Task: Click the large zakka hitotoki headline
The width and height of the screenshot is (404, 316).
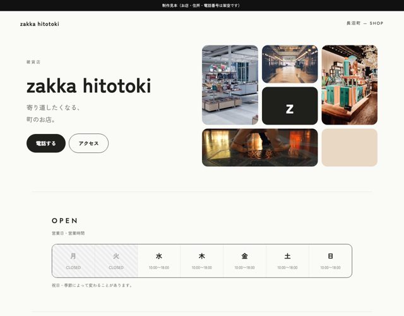Action: [88, 86]
